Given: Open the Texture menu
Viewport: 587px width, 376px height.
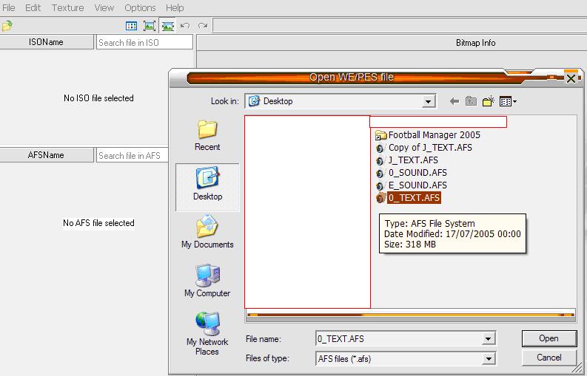Looking at the screenshot, I should 67,7.
